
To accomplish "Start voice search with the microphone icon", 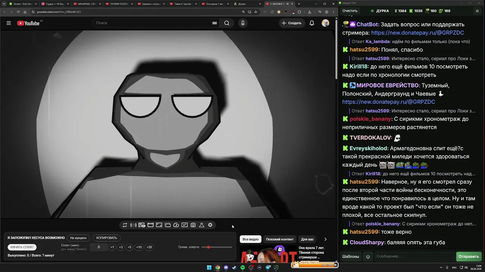I will point(243,23).
